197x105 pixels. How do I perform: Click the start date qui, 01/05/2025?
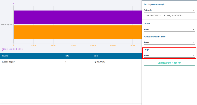153,15
